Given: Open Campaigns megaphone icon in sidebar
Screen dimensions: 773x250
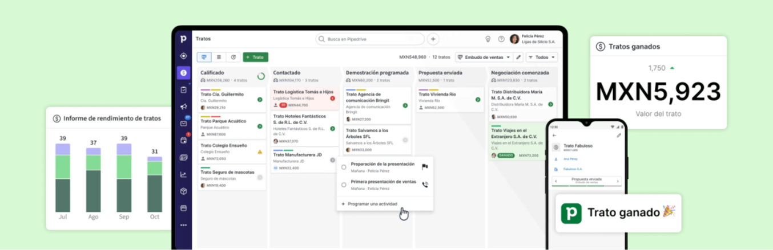Looking at the screenshot, I should (x=183, y=106).
